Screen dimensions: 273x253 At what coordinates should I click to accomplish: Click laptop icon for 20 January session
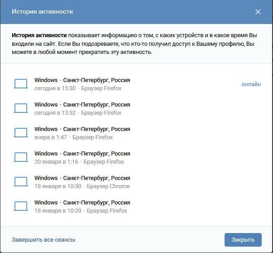[21, 157]
